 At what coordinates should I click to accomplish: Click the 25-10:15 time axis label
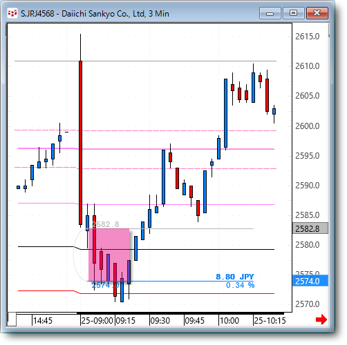point(270,320)
